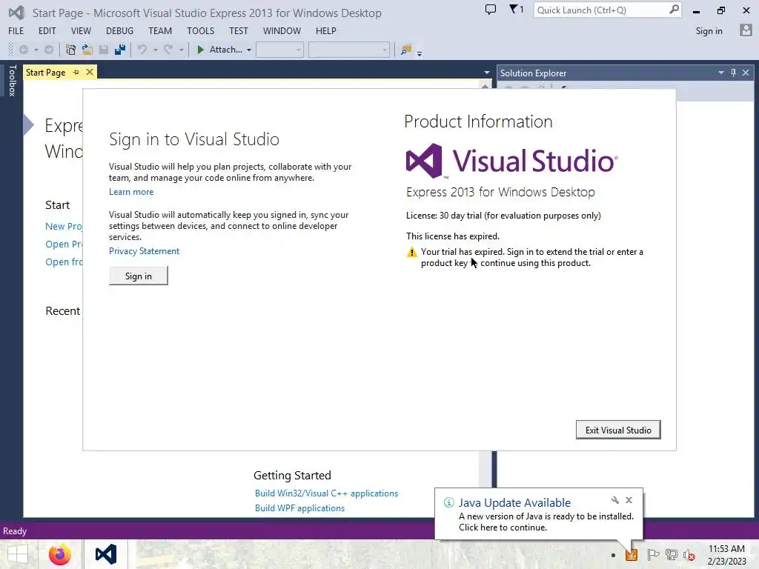The width and height of the screenshot is (759, 569).
Task: Click the Navigate Backward toolbar icon
Action: [x=23, y=50]
